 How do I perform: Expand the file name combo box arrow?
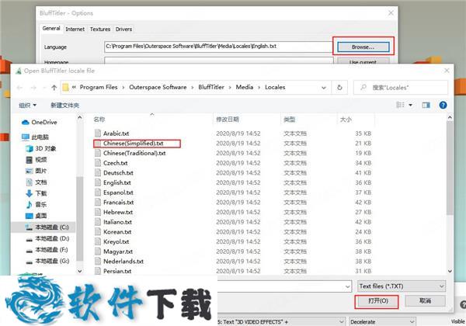(347, 286)
